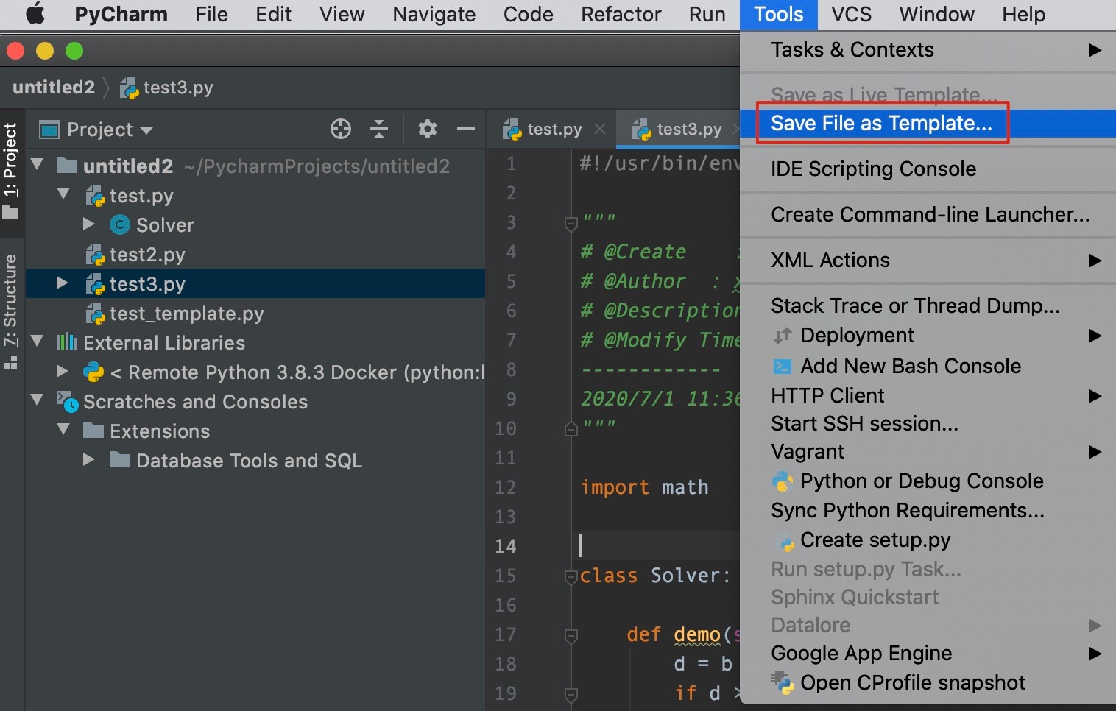Collapse the untitled2 root folder arrow
This screenshot has width=1116, height=711.
tap(38, 164)
